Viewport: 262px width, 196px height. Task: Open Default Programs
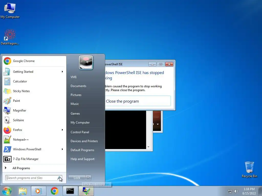(x=82, y=150)
